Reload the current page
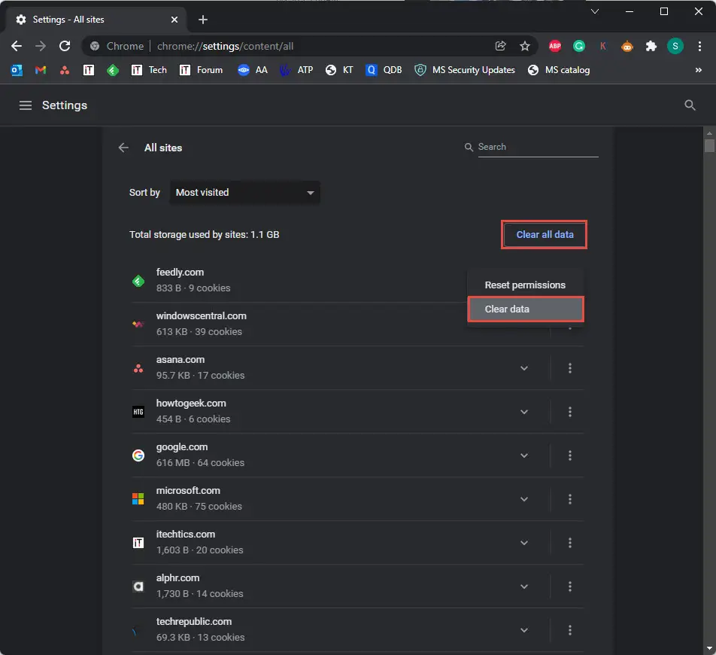Screen dimensions: 716x655 point(65,46)
